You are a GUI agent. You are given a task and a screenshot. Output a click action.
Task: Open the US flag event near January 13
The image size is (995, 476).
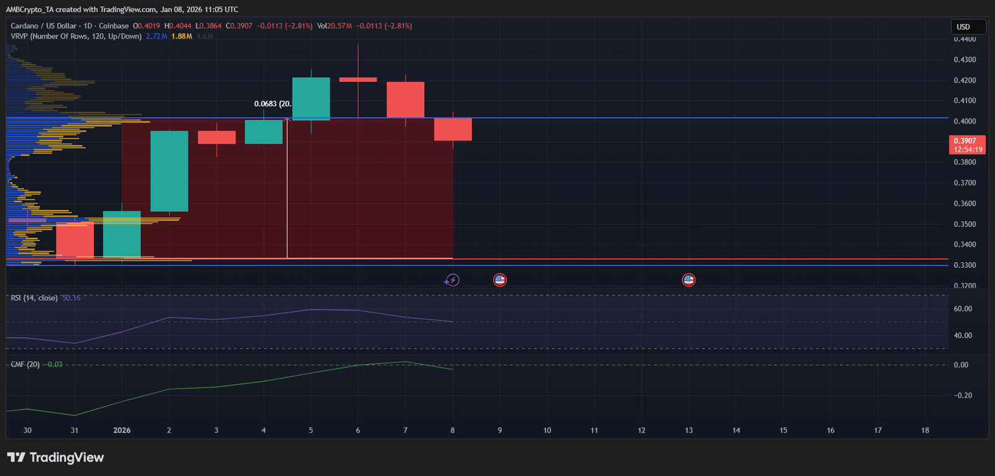(x=688, y=280)
